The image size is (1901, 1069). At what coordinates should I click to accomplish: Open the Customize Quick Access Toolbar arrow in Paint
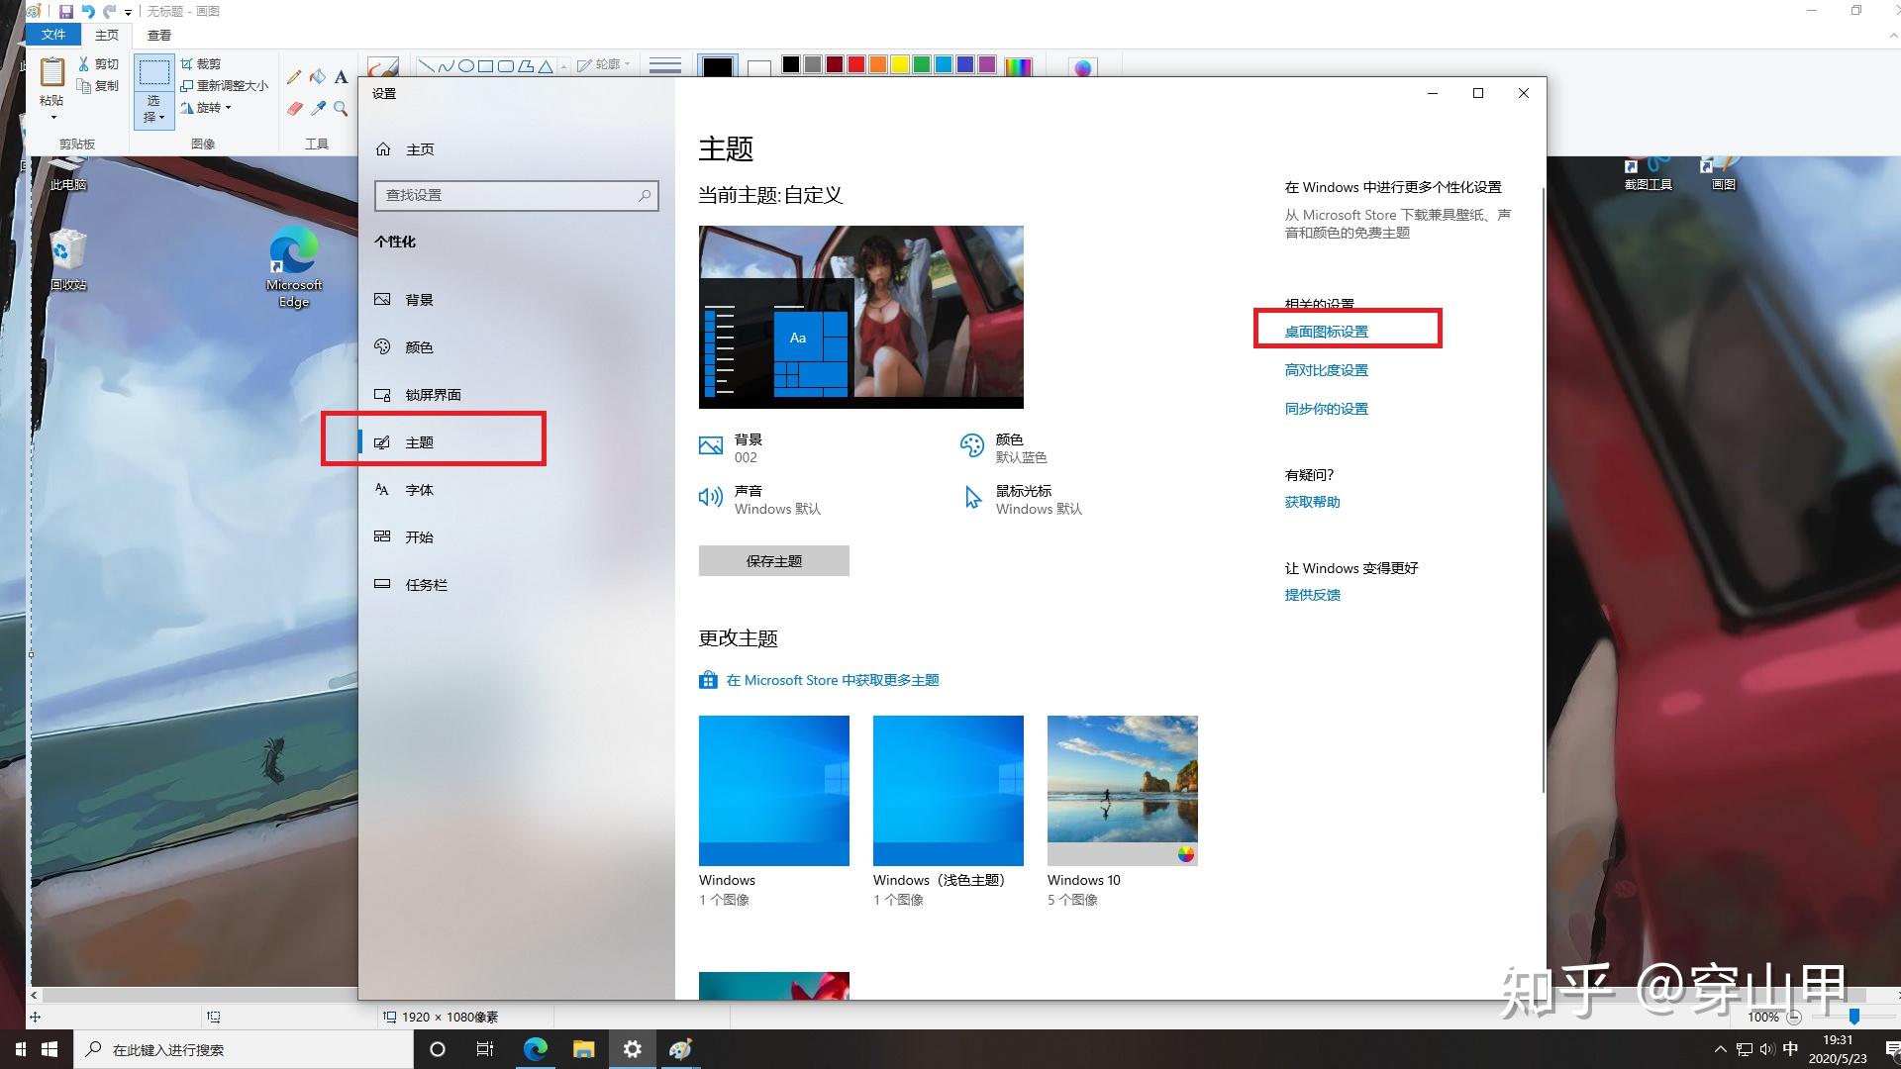128,13
